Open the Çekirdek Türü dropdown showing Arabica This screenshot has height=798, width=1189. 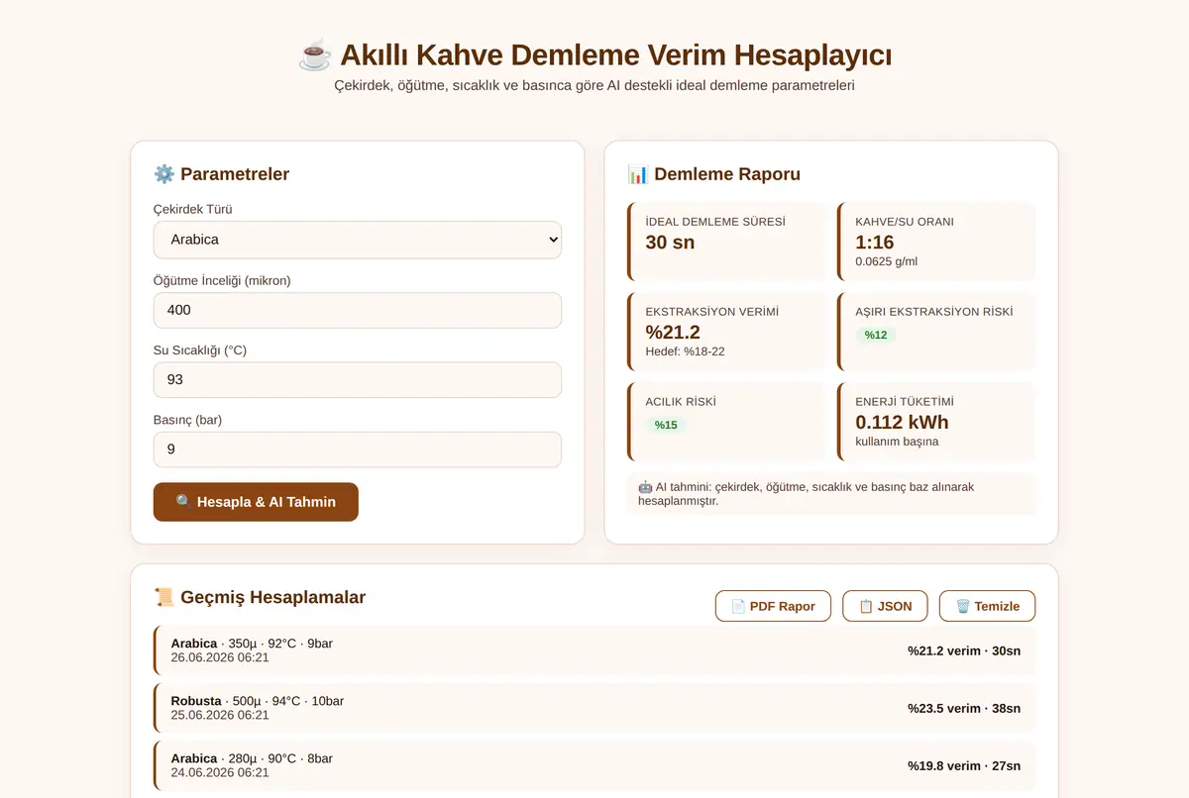[358, 240]
